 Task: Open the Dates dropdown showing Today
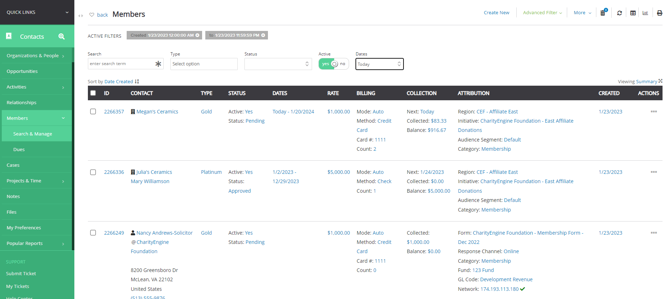[x=380, y=64]
